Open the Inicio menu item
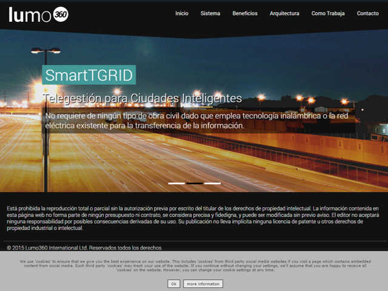 point(182,13)
